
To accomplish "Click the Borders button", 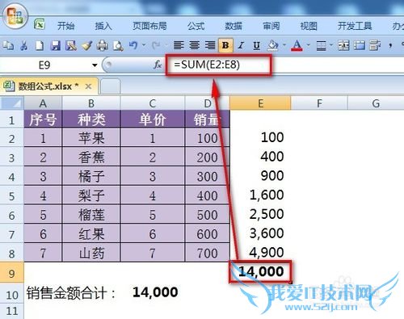I will (x=321, y=46).
